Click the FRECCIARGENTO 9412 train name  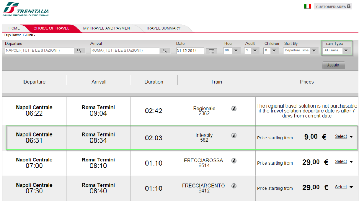tap(204, 188)
